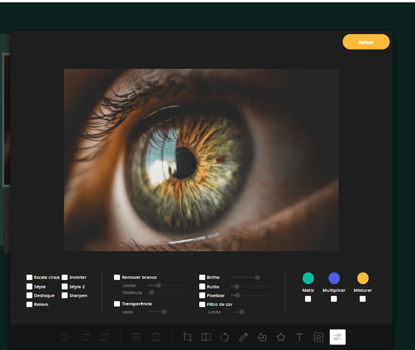Click the Distância slider handle
Screen dimensions: 415x350
[x=151, y=293]
